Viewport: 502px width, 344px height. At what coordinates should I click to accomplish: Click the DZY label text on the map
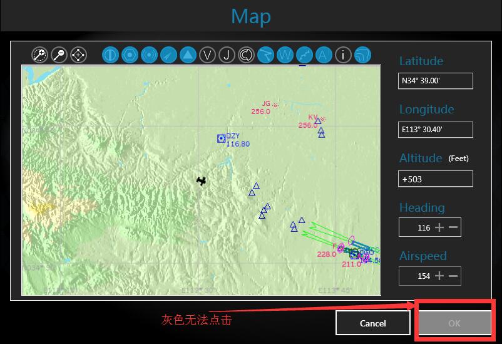[x=233, y=136]
